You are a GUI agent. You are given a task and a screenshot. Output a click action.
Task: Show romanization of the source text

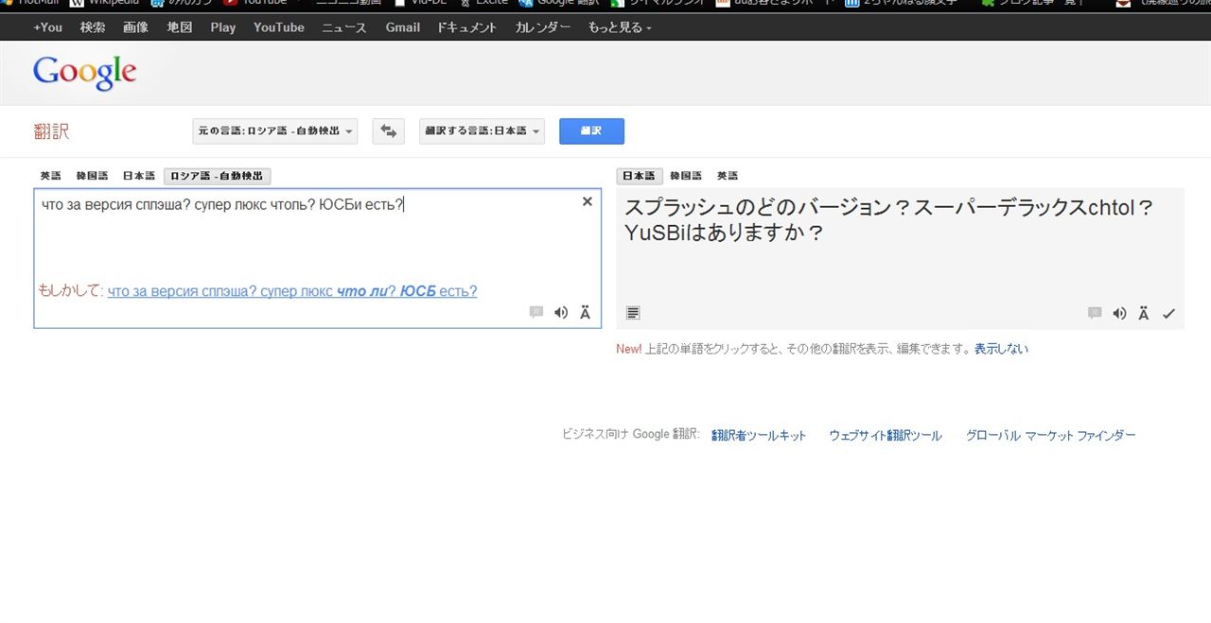(x=585, y=313)
